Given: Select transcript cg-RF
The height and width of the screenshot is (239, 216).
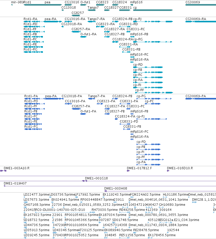Looking at the screenshot, I should 140,90.
